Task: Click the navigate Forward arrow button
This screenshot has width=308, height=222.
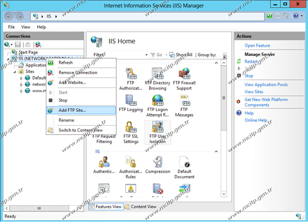Action: (20, 17)
